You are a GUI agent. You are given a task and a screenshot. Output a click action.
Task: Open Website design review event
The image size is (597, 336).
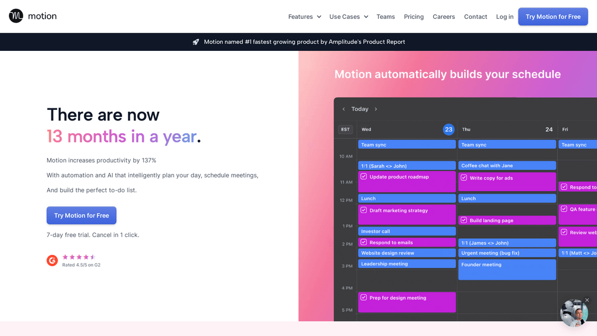click(407, 253)
